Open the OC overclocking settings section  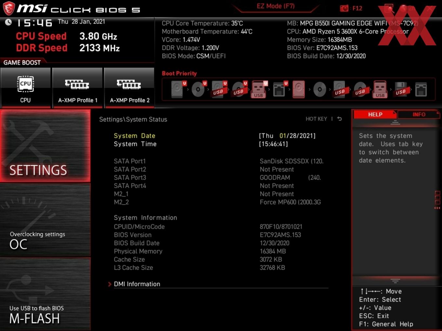(45, 221)
